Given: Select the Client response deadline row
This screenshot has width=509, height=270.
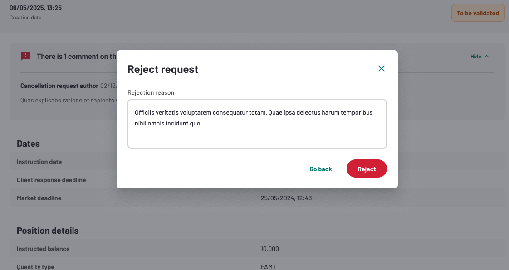Looking at the screenshot, I should pyautogui.click(x=257, y=180).
